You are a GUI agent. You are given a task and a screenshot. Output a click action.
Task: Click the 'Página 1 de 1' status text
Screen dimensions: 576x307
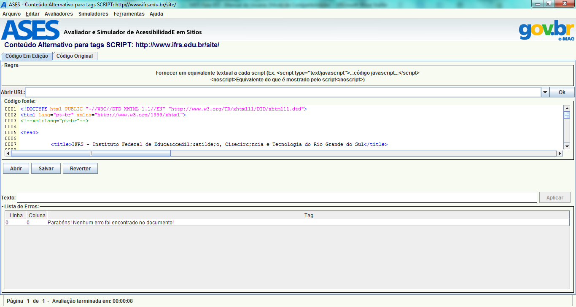click(x=26, y=301)
